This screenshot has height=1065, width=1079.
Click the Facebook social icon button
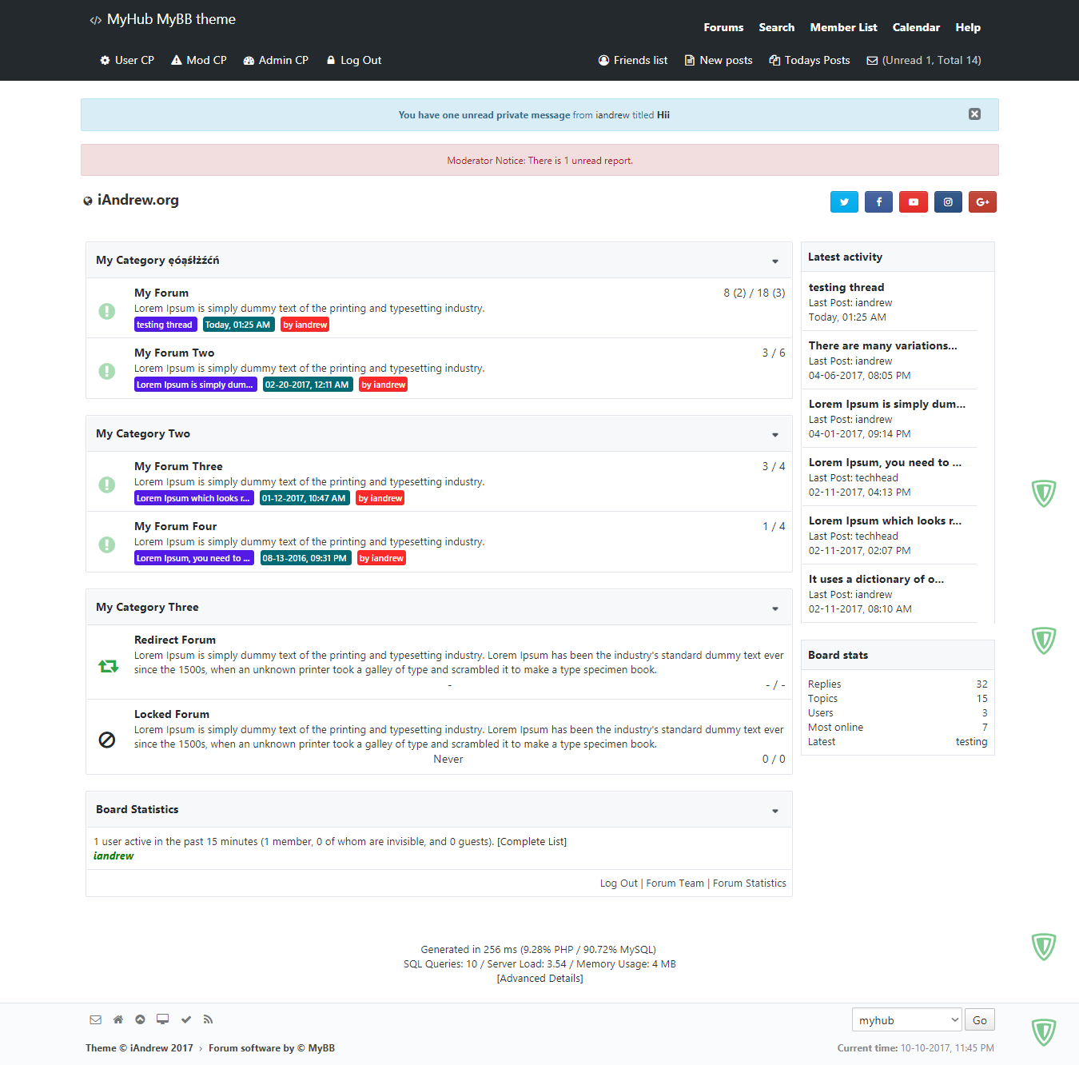coord(878,202)
